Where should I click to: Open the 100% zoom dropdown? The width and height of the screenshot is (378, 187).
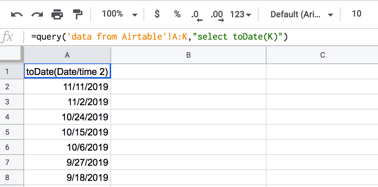(x=119, y=14)
